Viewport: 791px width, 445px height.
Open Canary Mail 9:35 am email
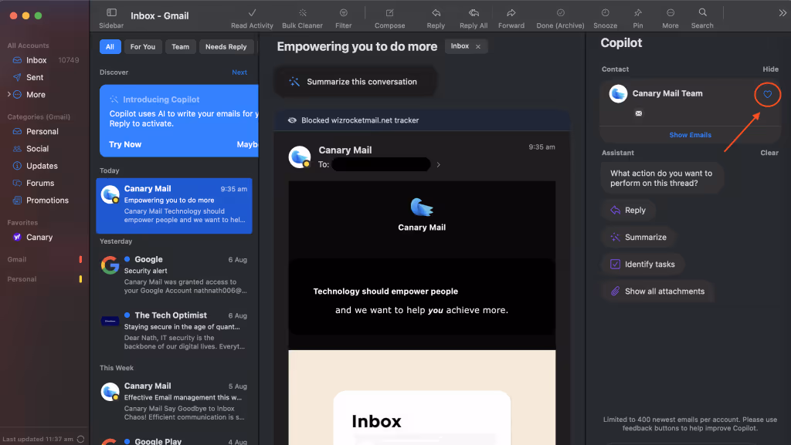(174, 205)
